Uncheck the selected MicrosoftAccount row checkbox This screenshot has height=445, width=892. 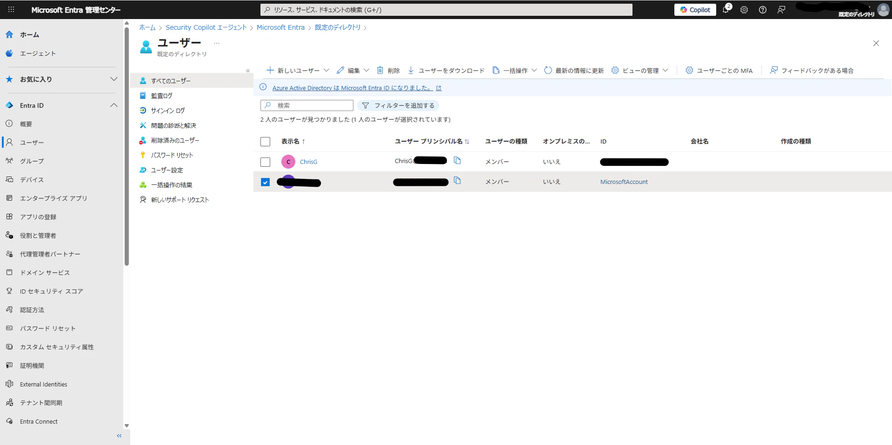265,182
